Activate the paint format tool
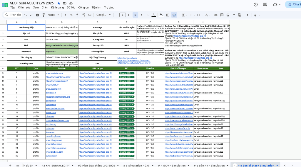 point(44,15)
